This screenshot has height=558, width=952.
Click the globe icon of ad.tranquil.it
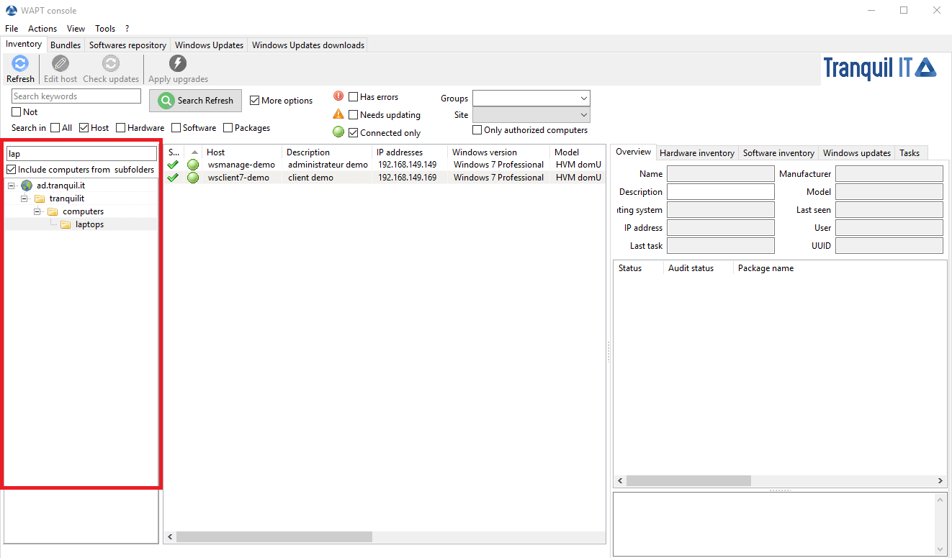(27, 186)
